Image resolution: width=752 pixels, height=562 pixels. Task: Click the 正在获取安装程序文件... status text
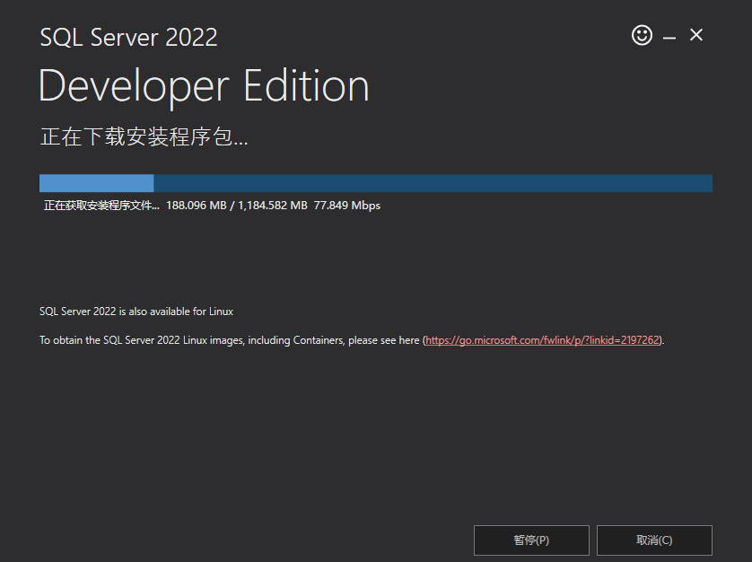tap(101, 206)
